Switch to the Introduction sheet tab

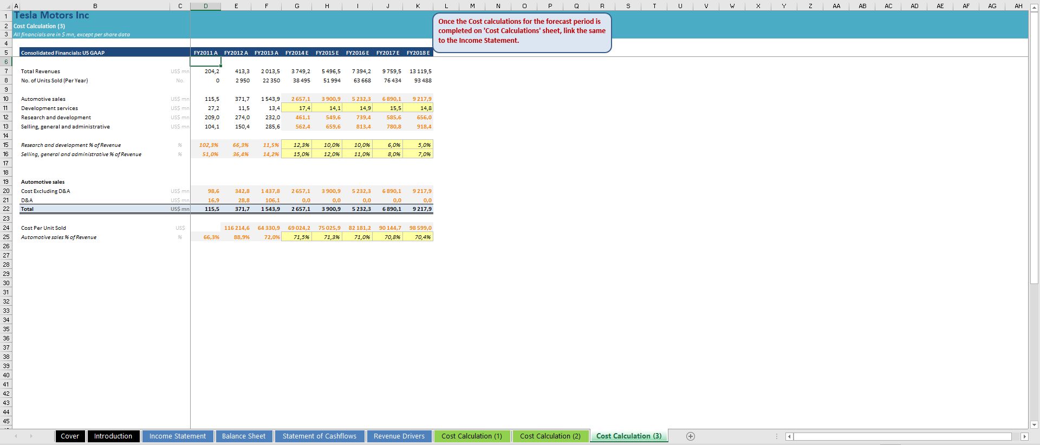coord(113,436)
